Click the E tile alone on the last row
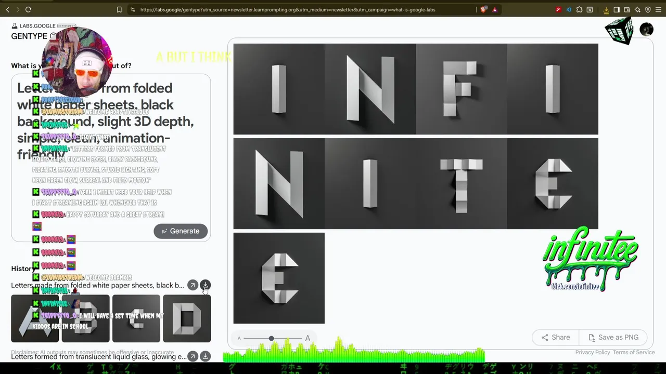The width and height of the screenshot is (666, 374). 279,278
